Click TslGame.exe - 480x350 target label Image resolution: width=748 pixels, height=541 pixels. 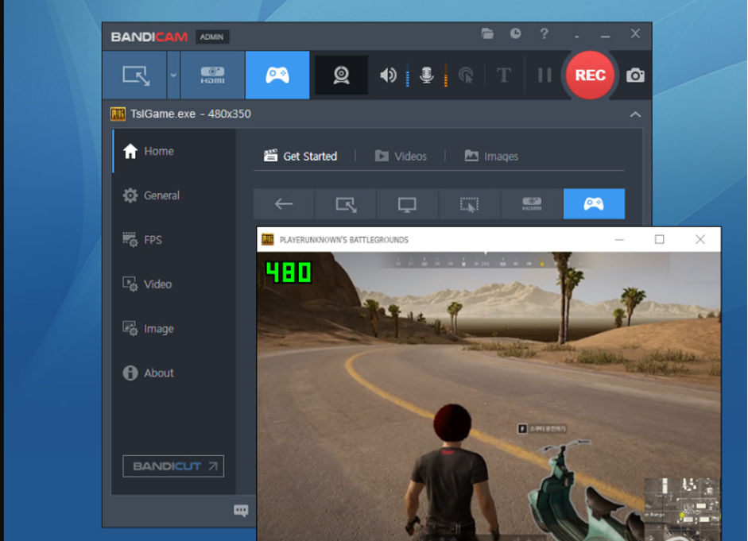pyautogui.click(x=190, y=114)
